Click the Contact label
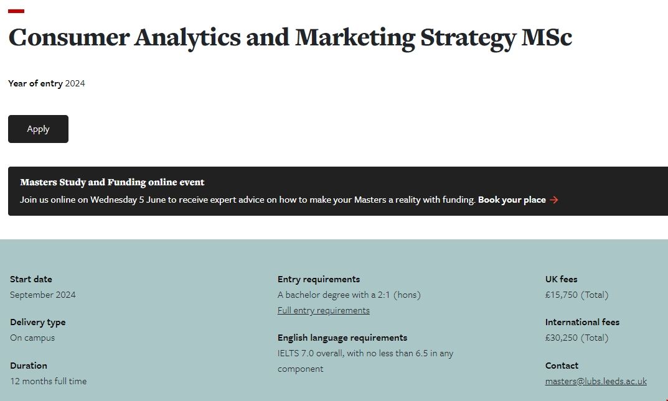The width and height of the screenshot is (668, 401). tap(562, 366)
